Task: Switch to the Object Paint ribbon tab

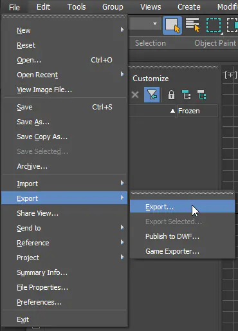Action: click(215, 43)
